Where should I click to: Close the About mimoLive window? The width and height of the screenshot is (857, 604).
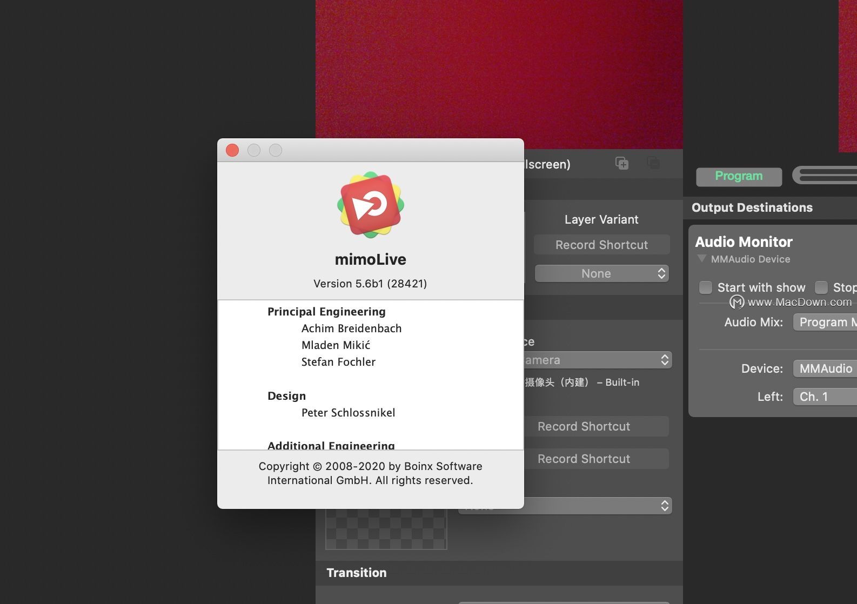232,150
